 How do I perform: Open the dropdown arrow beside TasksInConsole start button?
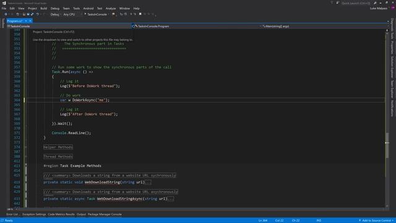108,14
